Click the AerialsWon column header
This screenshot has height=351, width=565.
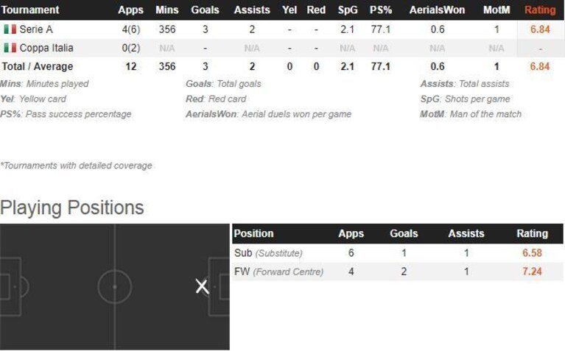(437, 10)
